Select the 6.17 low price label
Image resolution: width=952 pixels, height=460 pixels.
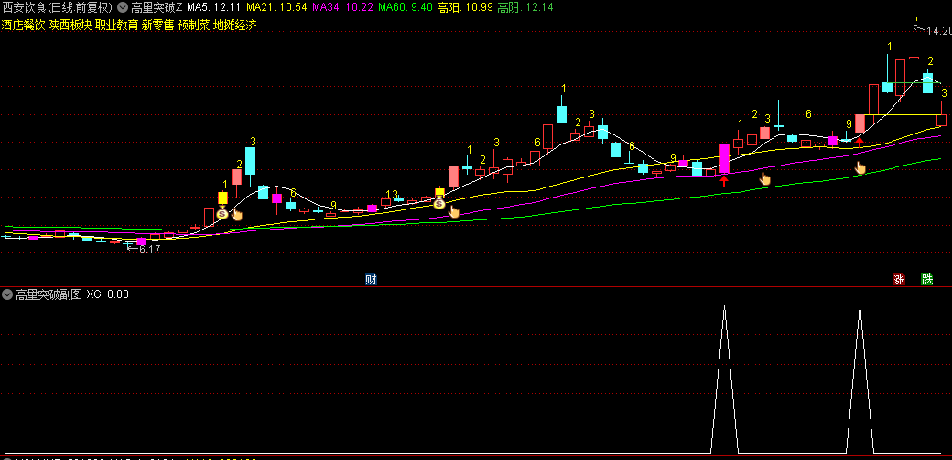(149, 249)
